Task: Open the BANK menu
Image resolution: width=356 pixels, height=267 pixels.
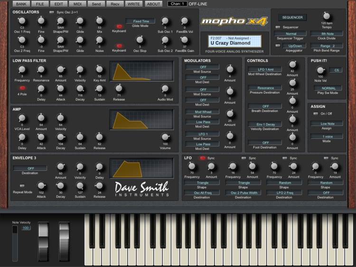Action: click(21, 4)
